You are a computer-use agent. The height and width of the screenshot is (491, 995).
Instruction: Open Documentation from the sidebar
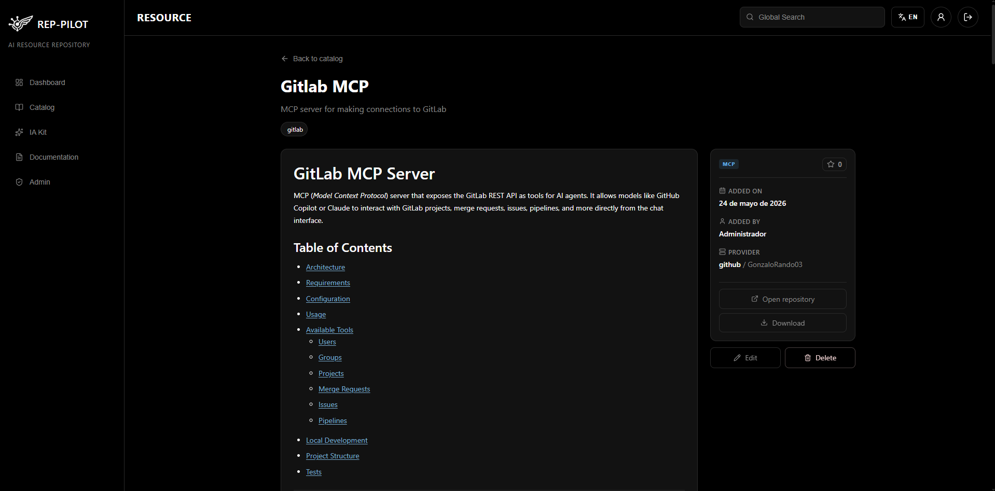tap(62, 157)
